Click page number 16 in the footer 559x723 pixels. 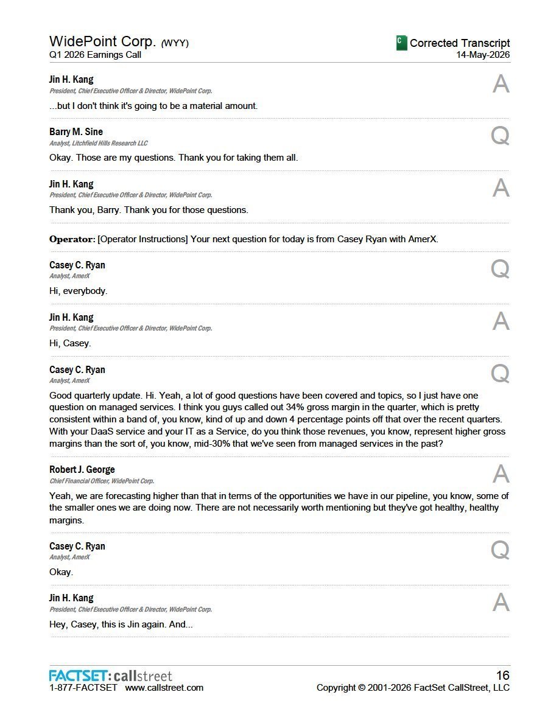click(503, 676)
